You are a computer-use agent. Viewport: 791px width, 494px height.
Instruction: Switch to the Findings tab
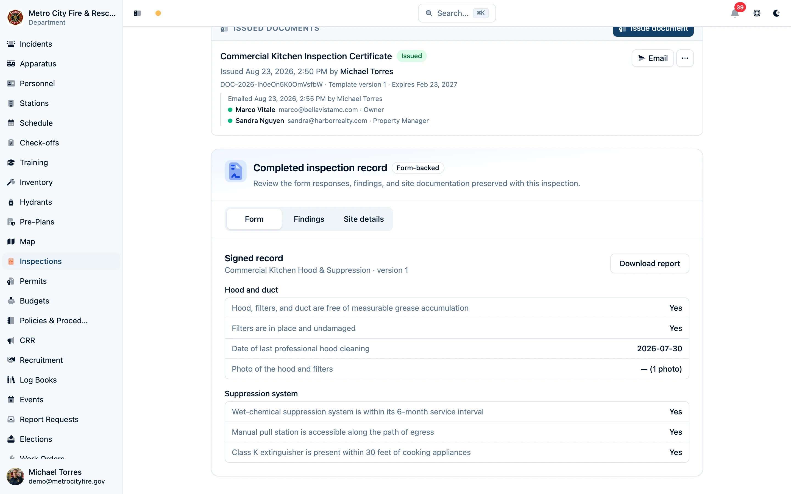click(309, 219)
